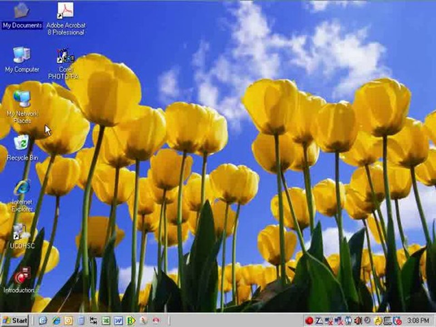Screen dimensions: 436x327
Task: Select My Network Places icon
Action: point(22,107)
